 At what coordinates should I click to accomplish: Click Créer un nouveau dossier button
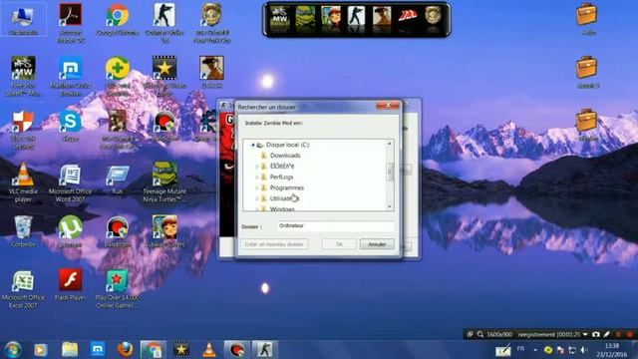274,244
